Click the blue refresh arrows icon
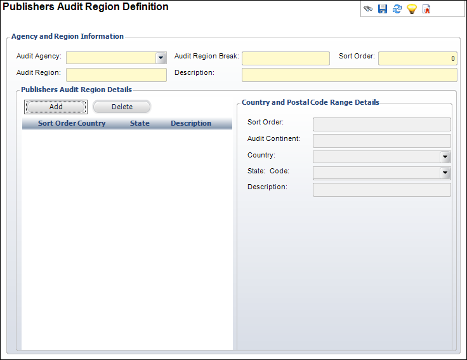 tap(397, 9)
